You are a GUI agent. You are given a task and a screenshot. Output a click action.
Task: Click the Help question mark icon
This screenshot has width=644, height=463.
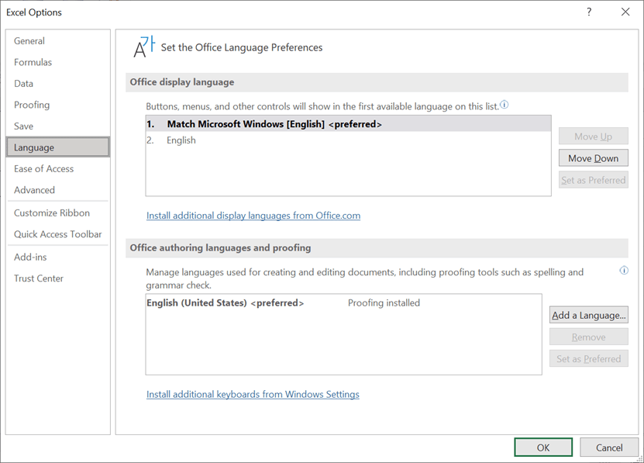tap(589, 12)
